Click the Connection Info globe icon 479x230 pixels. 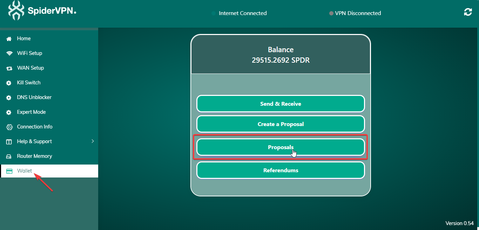(9, 127)
